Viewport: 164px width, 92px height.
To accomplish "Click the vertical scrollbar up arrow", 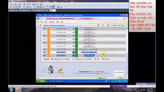I will [127, 29].
